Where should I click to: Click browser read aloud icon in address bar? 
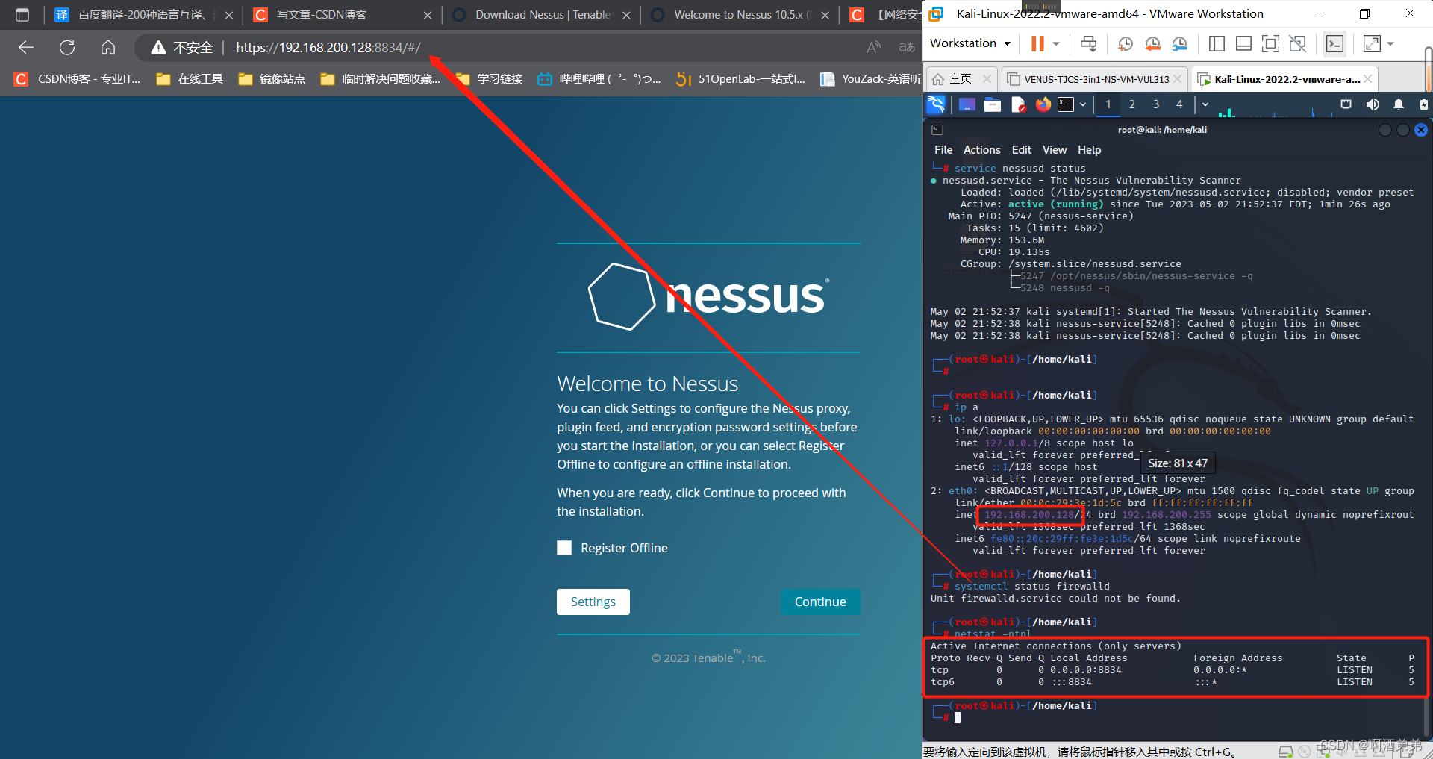click(x=874, y=48)
